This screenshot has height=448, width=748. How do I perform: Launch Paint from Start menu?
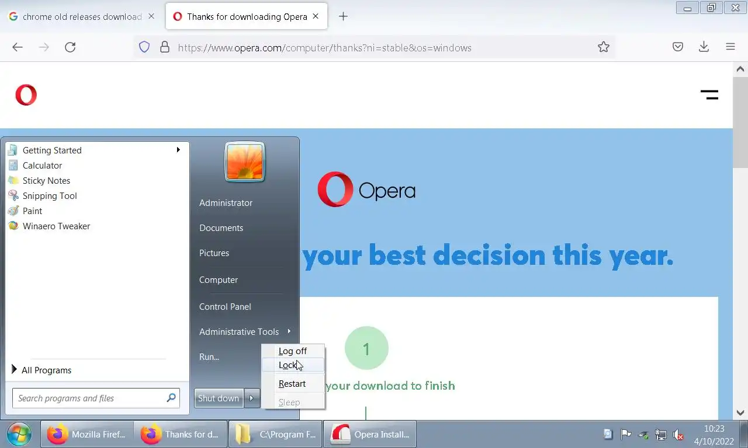(x=97, y=211)
